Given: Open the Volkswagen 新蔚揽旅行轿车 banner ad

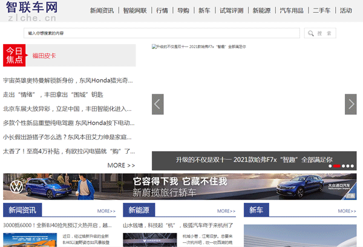Looking at the screenshot, I should click(180, 186).
